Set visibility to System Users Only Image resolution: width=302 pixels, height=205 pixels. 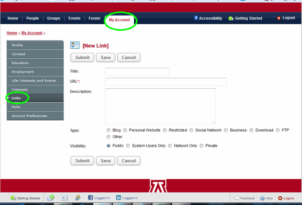(x=128, y=146)
